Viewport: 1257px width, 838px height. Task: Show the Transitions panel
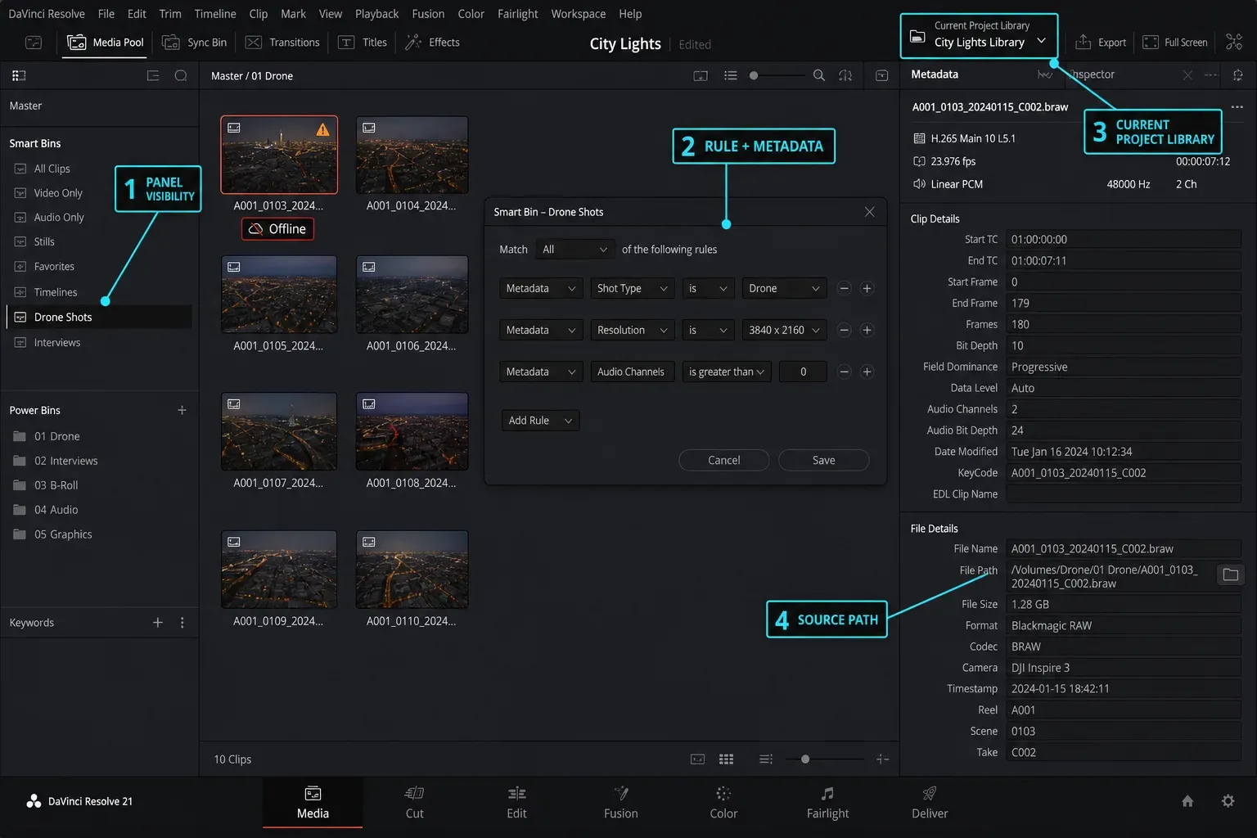(282, 43)
